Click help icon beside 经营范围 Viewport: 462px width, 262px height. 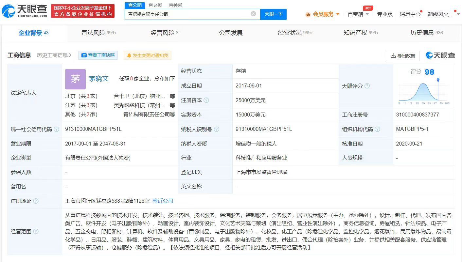36,231
